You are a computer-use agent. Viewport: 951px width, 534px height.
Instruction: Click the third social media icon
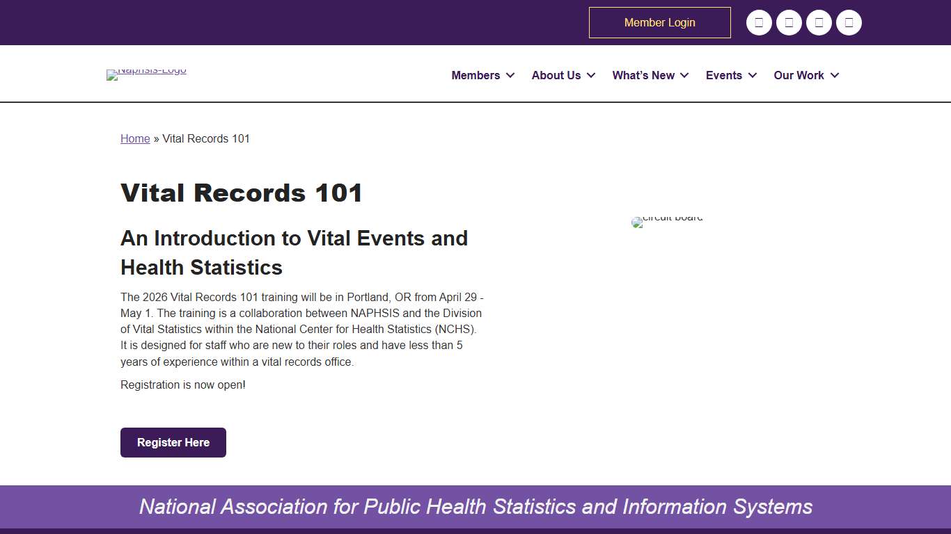(819, 22)
